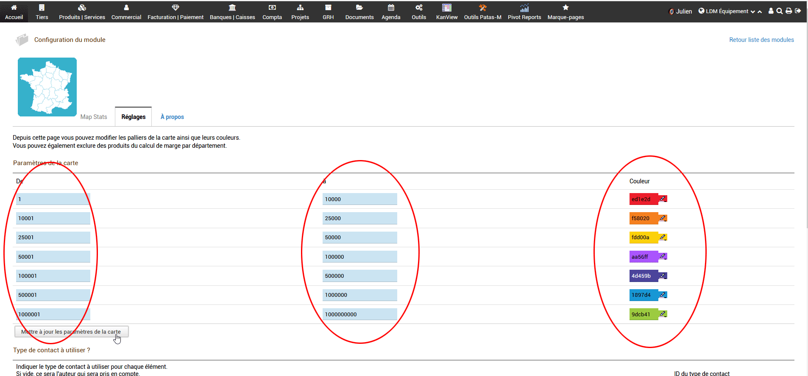This screenshot has height=376, width=808.
Task: Open Banques | Caisses menu
Action: click(232, 12)
